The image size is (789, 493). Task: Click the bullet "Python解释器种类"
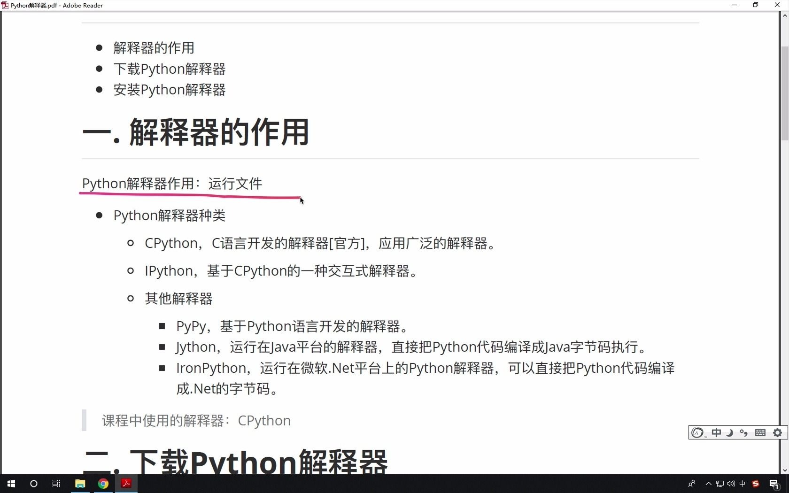pos(170,216)
